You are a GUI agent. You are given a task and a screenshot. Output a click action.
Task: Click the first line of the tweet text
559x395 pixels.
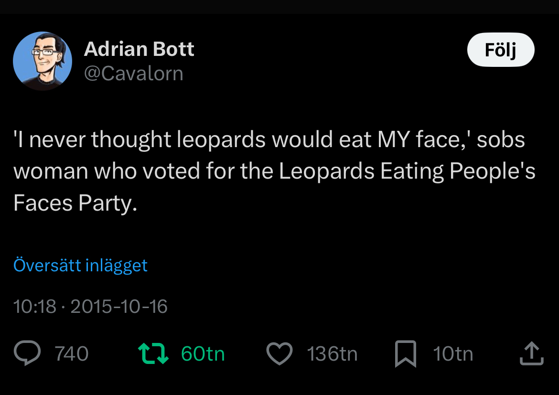(269, 140)
